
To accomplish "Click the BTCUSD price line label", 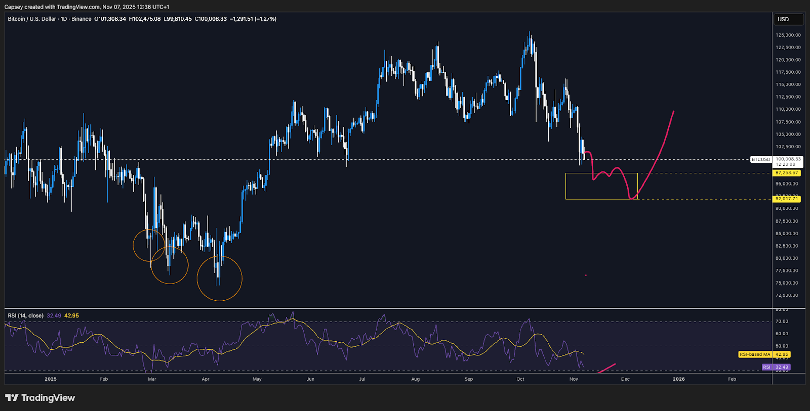I will (x=760, y=159).
